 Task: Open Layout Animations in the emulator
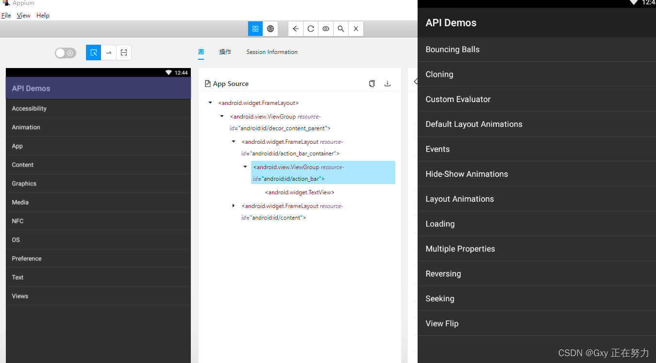[x=537, y=199]
